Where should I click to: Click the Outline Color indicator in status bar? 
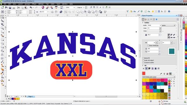165,104
